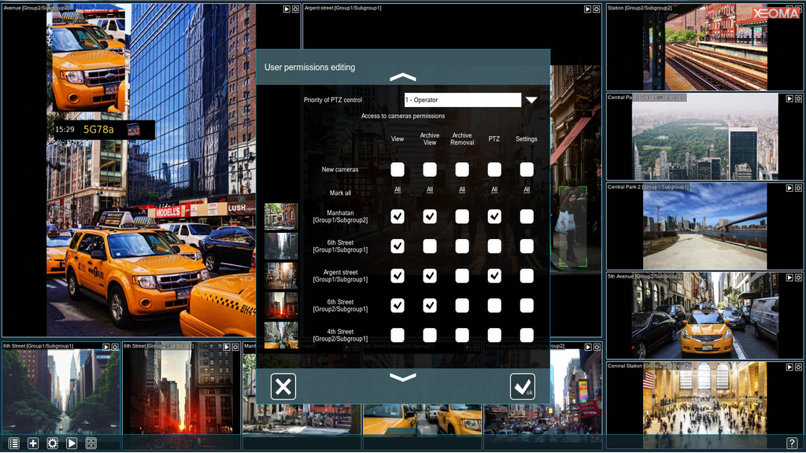Mark all cameras for Archive View column
The width and height of the screenshot is (806, 453).
click(430, 190)
